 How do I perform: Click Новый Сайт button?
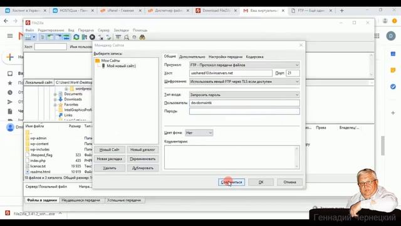point(110,149)
